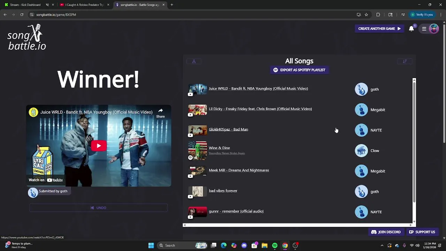Click goth avatar on bad vibes row
This screenshot has height=251, width=446.
361,191
